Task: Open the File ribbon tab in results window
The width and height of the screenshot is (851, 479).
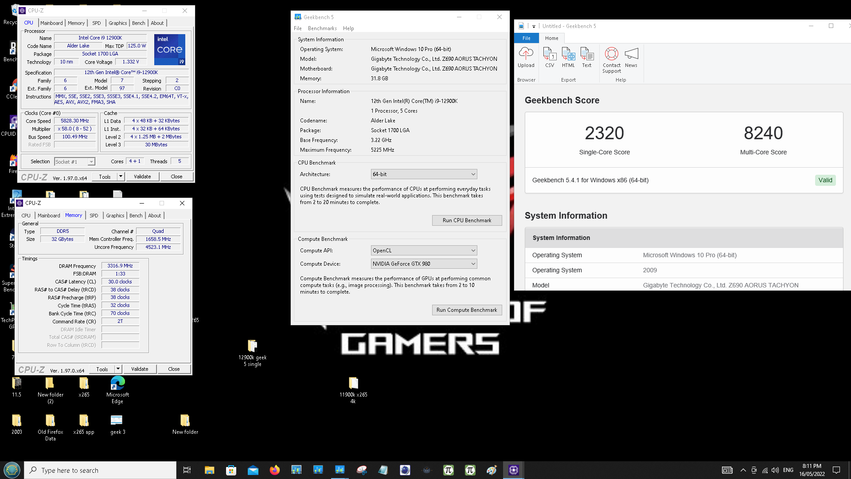Action: pos(527,38)
